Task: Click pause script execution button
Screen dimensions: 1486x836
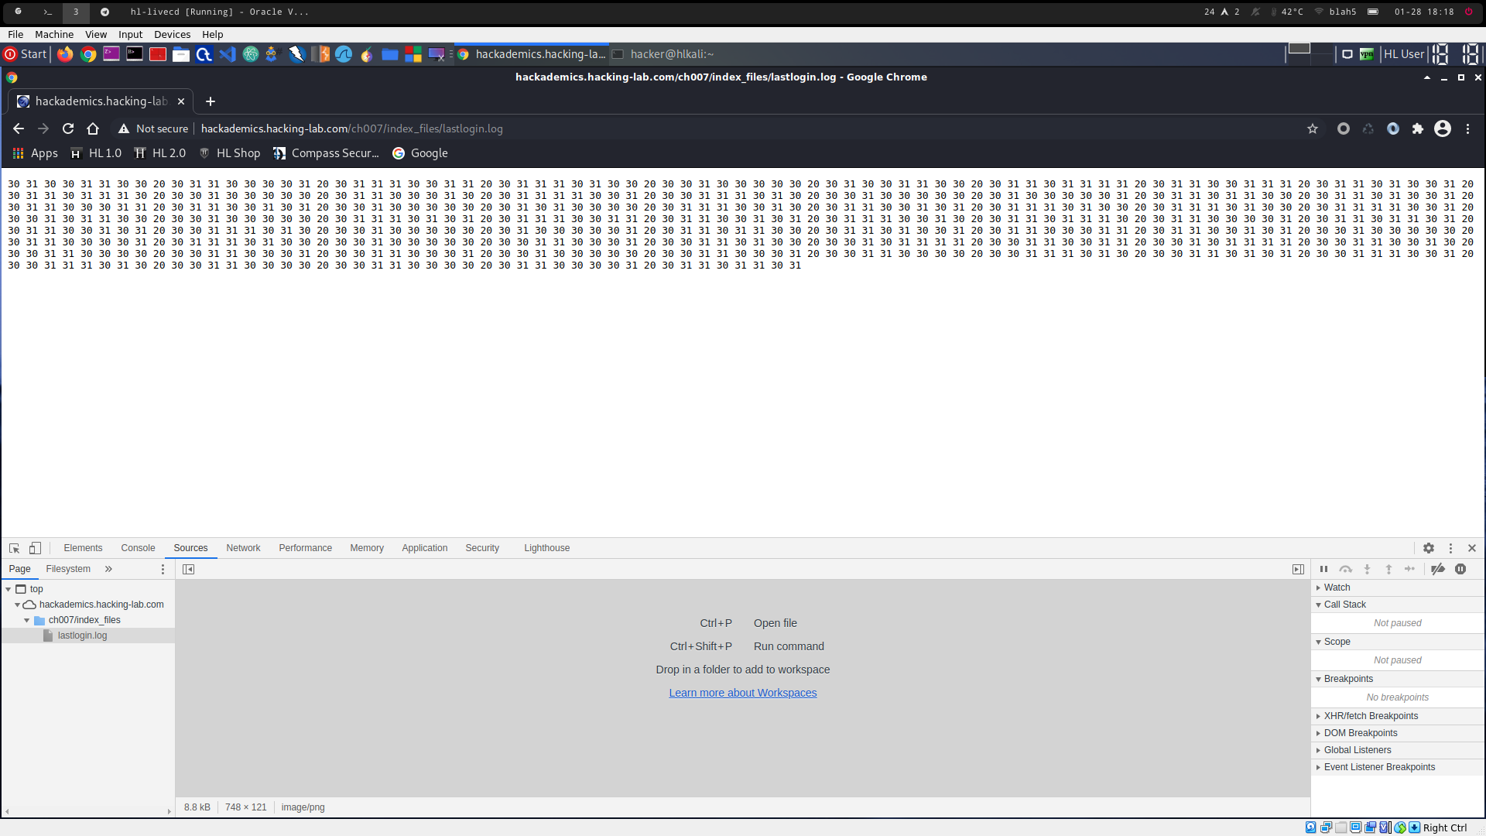Action: coord(1323,569)
